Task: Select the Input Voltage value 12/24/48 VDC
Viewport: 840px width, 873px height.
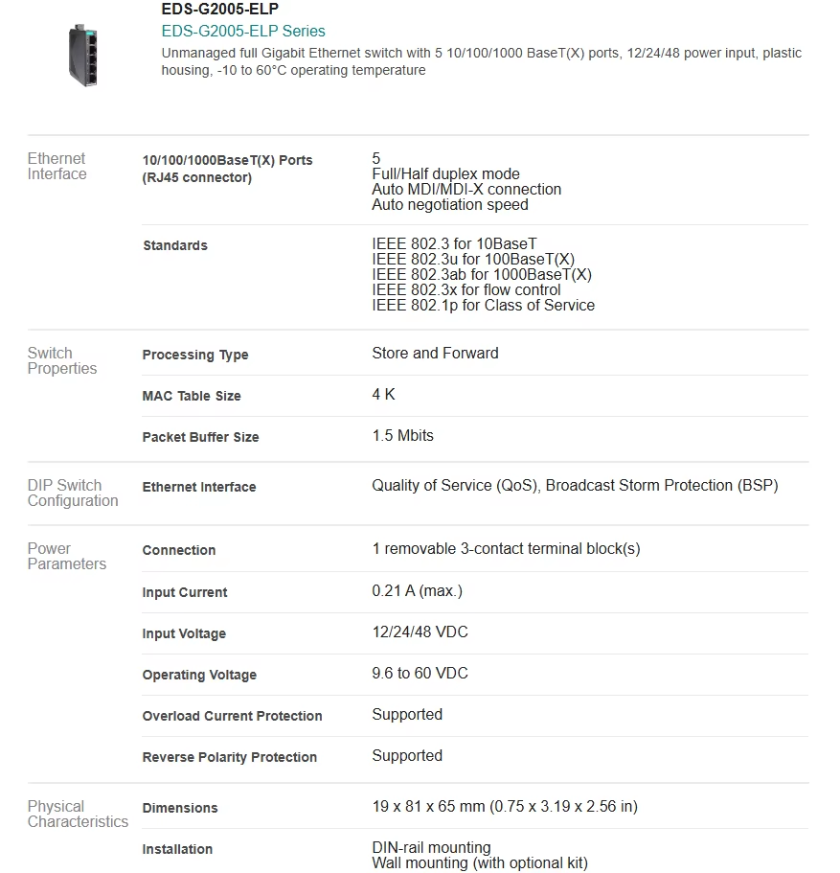Action: pos(420,632)
